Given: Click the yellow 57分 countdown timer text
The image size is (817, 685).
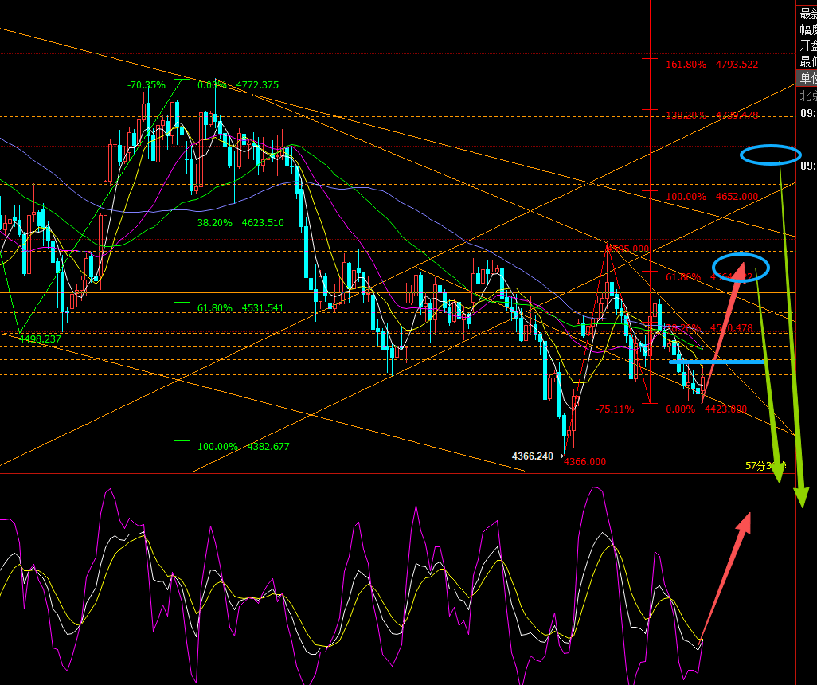Looking at the screenshot, I should [765, 465].
